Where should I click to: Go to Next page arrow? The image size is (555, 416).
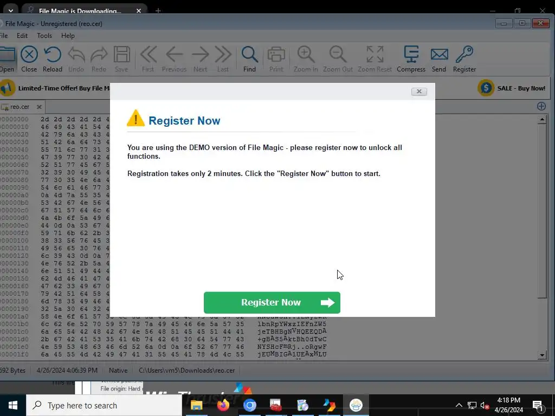click(x=201, y=59)
